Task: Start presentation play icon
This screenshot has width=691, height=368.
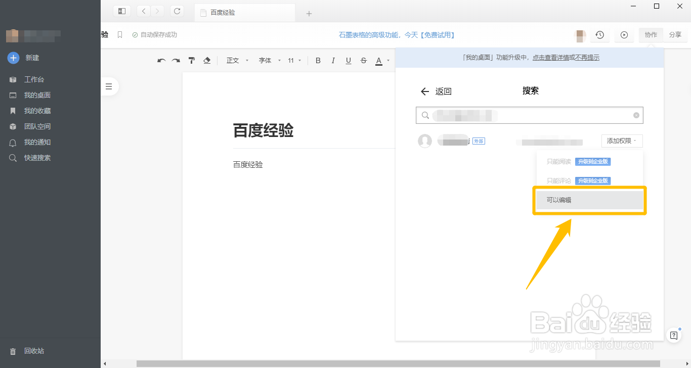Action: 624,35
